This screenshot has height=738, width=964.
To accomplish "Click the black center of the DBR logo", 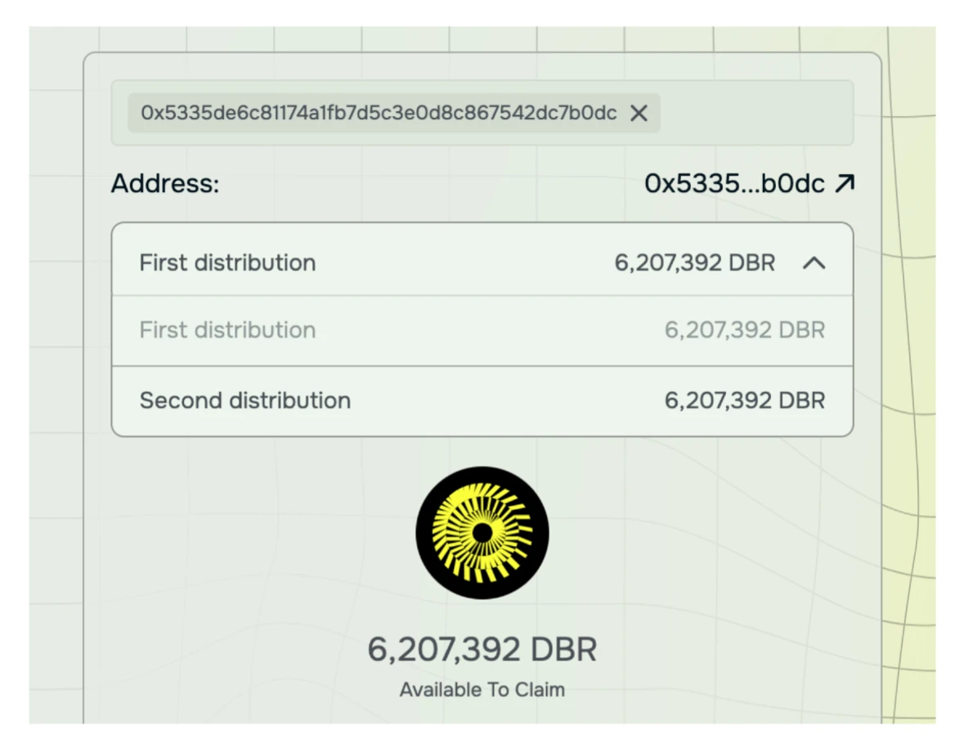I will (482, 533).
